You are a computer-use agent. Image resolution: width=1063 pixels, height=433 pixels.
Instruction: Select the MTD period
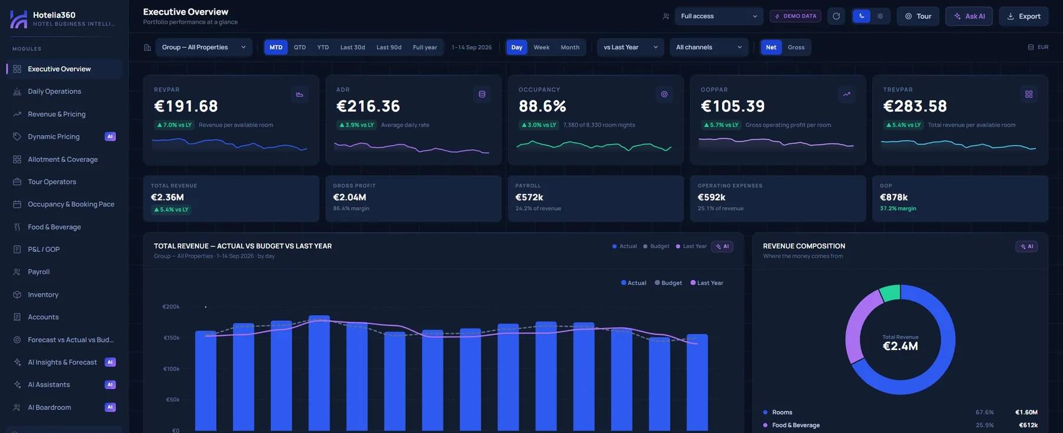pos(276,47)
